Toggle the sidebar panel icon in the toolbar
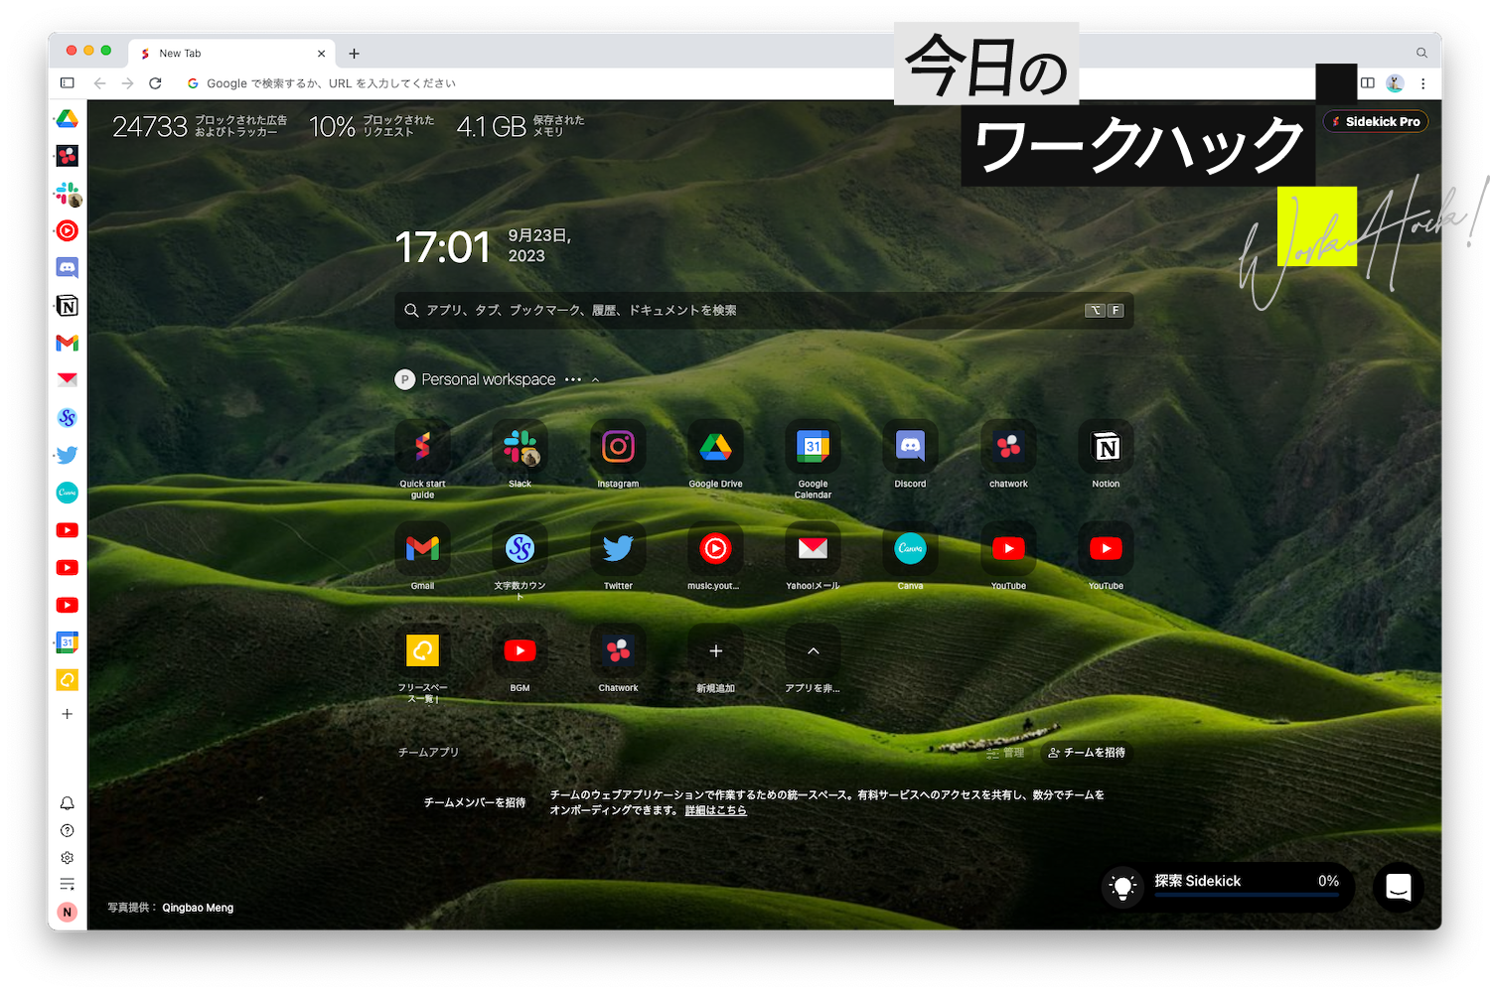The width and height of the screenshot is (1490, 993). (x=67, y=83)
